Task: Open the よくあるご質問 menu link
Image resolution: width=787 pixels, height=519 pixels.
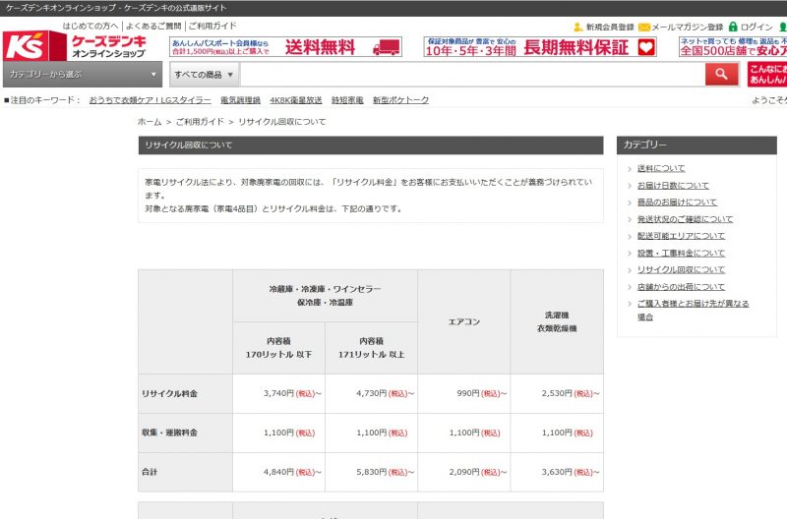Action: [x=153, y=26]
